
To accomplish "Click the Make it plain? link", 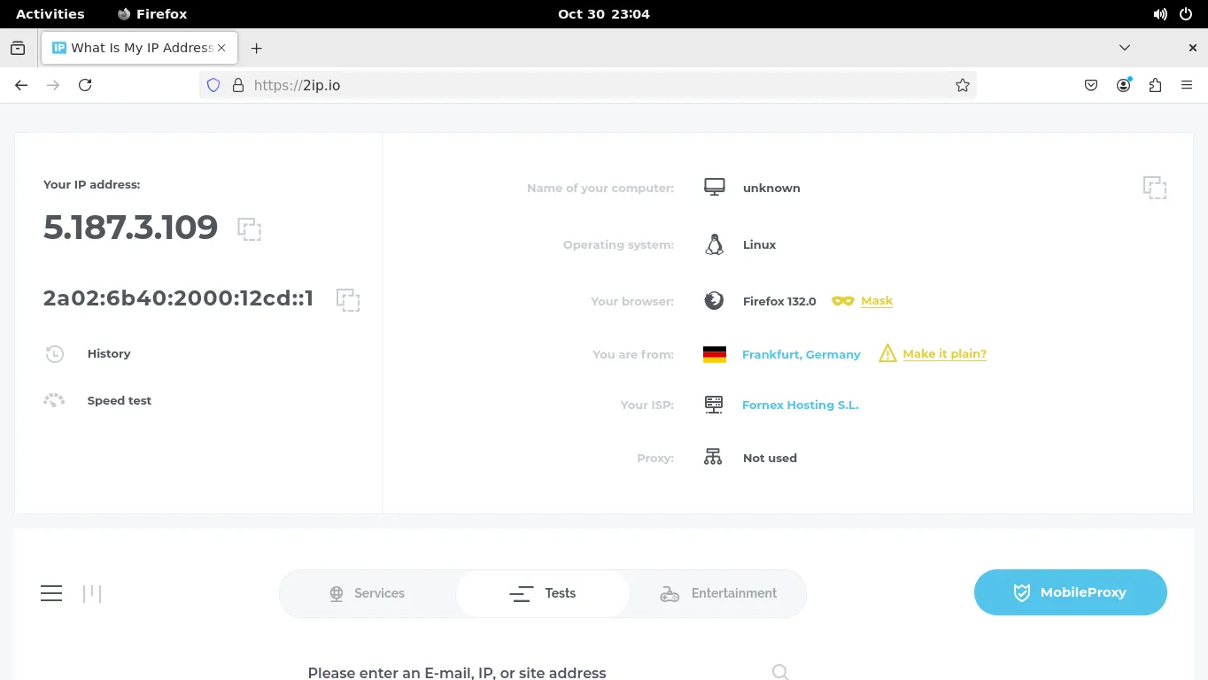I will click(945, 353).
